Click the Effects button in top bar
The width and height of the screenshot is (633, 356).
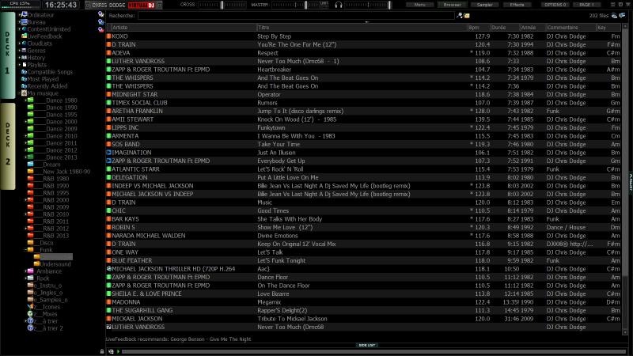point(516,5)
